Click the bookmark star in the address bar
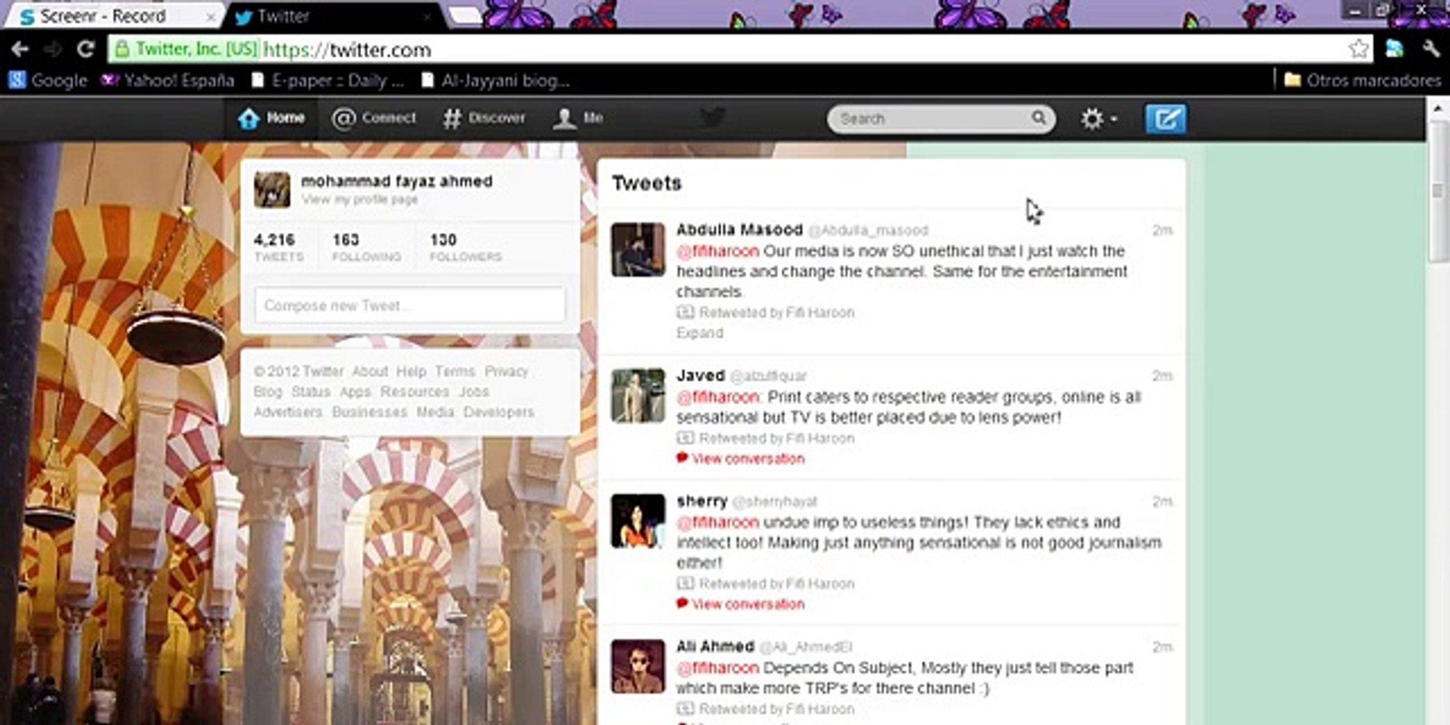1450x725 pixels. point(1360,50)
